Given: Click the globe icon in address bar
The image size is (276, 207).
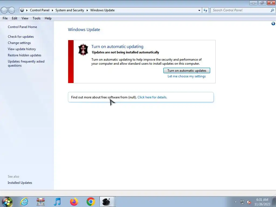Looking at the screenshot, I should pos(22,10).
